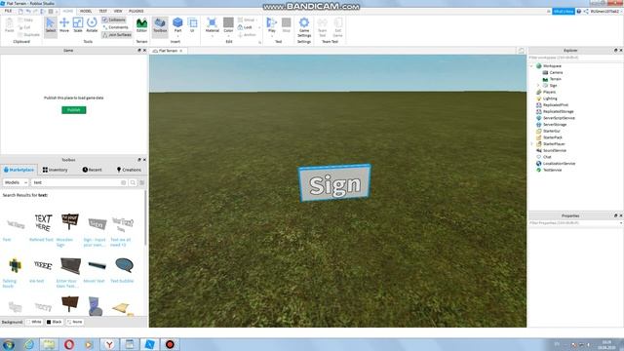Click the Exit Game button
Viewport: 624px width, 351px height.
tap(338, 27)
